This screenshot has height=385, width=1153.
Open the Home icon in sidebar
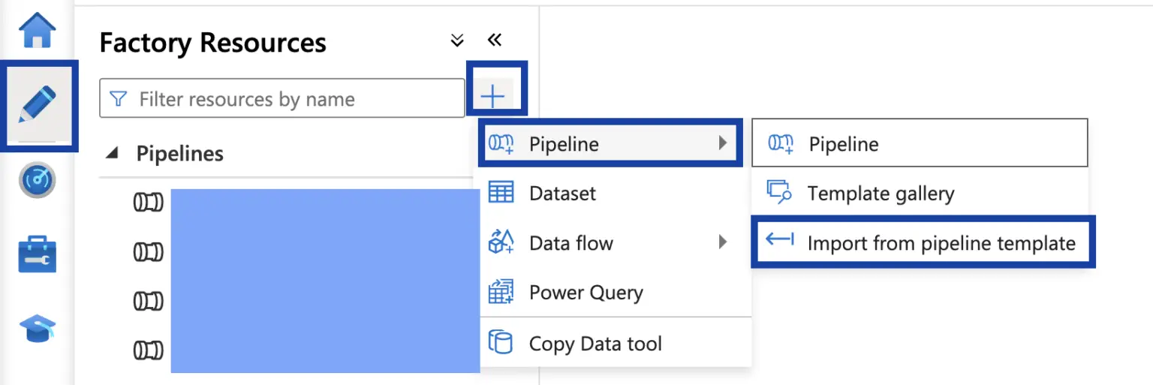(37, 30)
